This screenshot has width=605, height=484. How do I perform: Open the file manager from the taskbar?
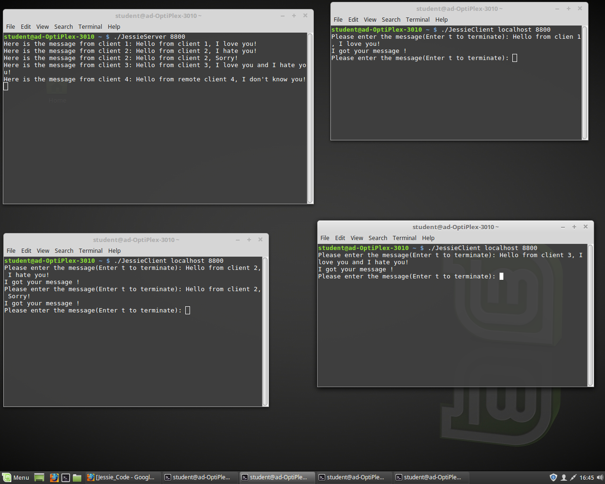coord(77,477)
